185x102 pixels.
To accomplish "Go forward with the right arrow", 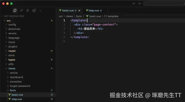I will click(139, 4).
